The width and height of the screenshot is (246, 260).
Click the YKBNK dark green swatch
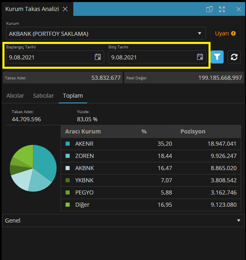pyautogui.click(x=68, y=180)
